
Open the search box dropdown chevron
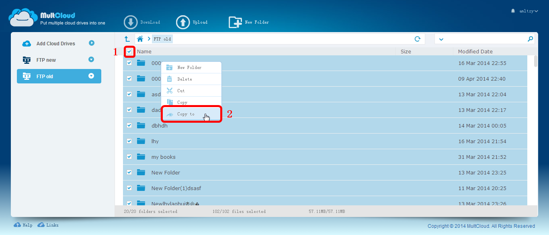point(441,39)
